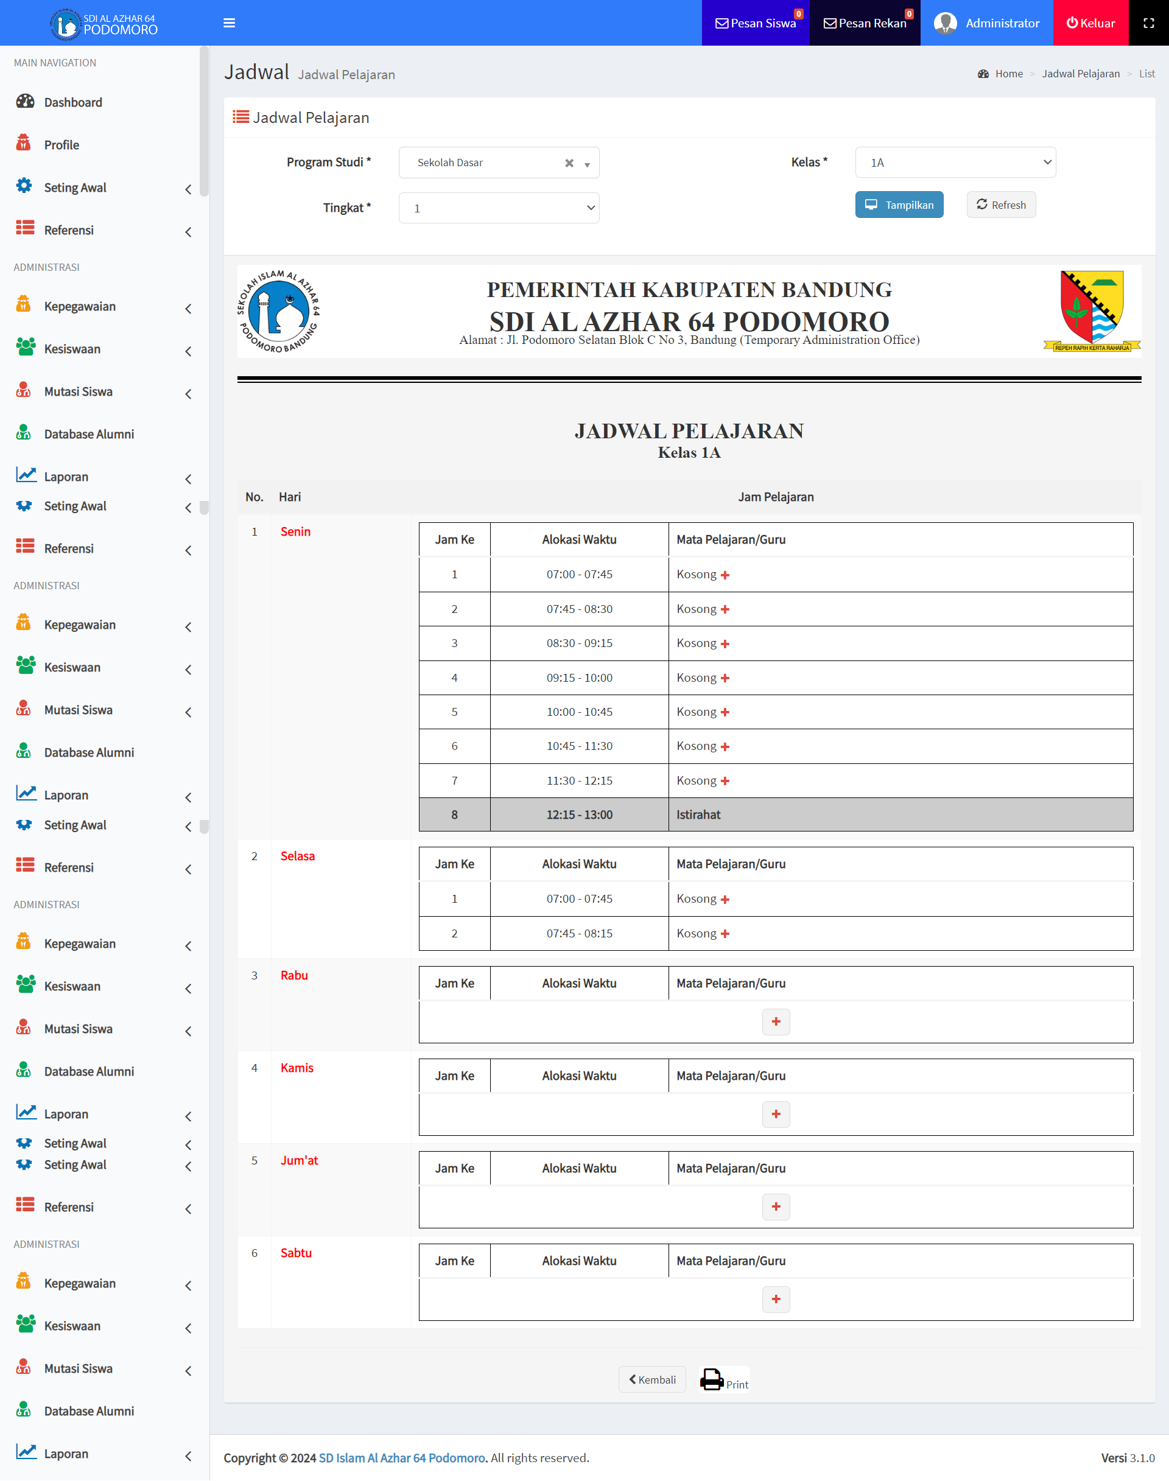Open Pesan Rekan messages

point(865,23)
